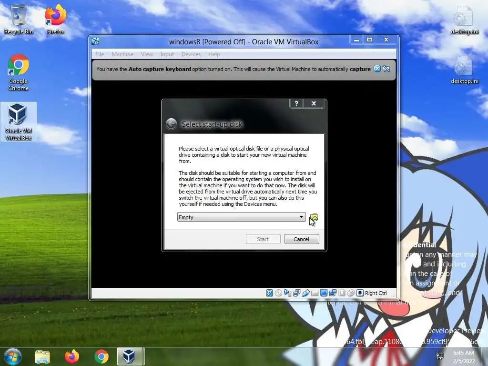Open the Devices menu
The width and height of the screenshot is (488, 366).
[191, 54]
